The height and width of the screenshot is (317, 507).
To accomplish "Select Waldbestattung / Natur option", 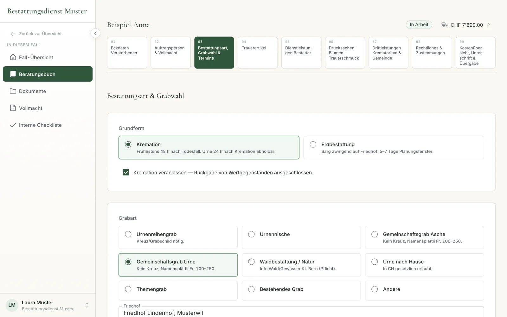I will coord(301,265).
